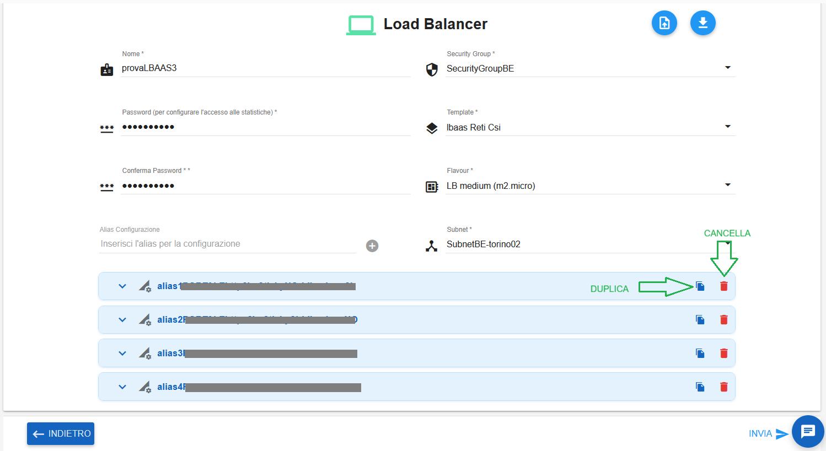Open the Subnet dropdown showing SubnetBE-torino02

click(x=591, y=244)
